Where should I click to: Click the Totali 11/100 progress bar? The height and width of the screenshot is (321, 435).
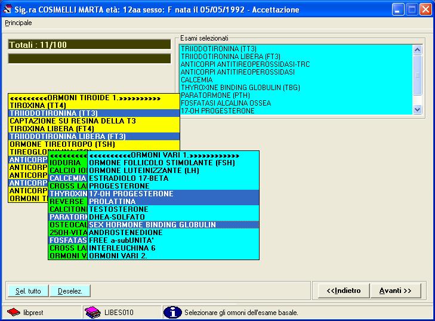90,44
